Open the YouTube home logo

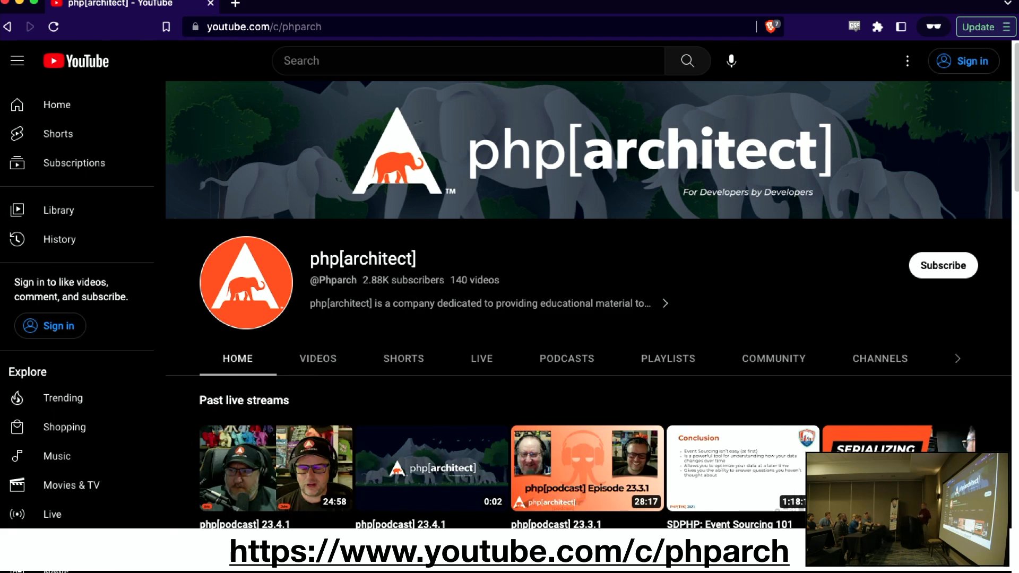75,60
